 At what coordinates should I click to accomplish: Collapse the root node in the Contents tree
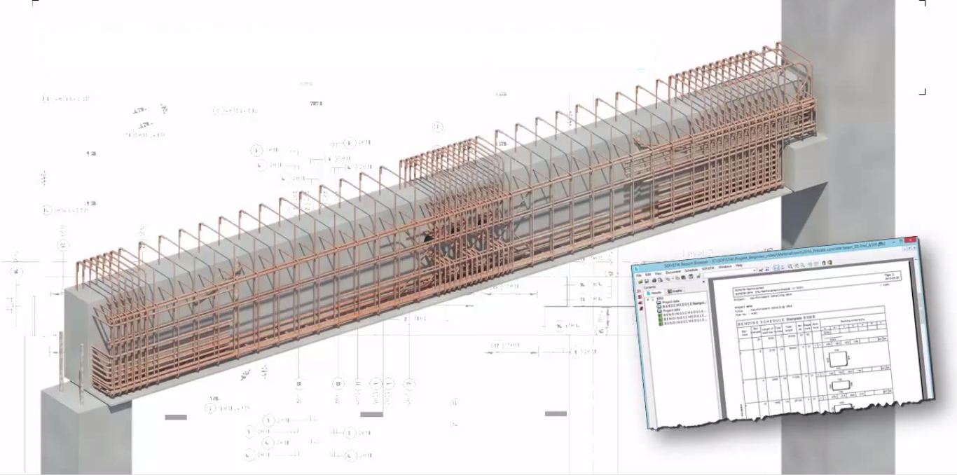[x=647, y=300]
